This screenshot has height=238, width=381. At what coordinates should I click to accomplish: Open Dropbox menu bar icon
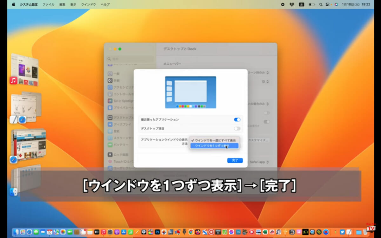click(292, 4)
